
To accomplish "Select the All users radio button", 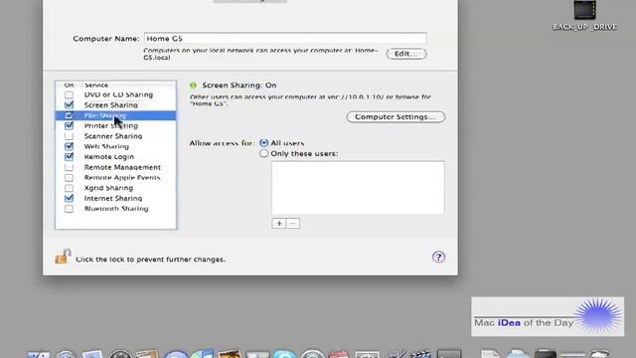I will pos(263,143).
